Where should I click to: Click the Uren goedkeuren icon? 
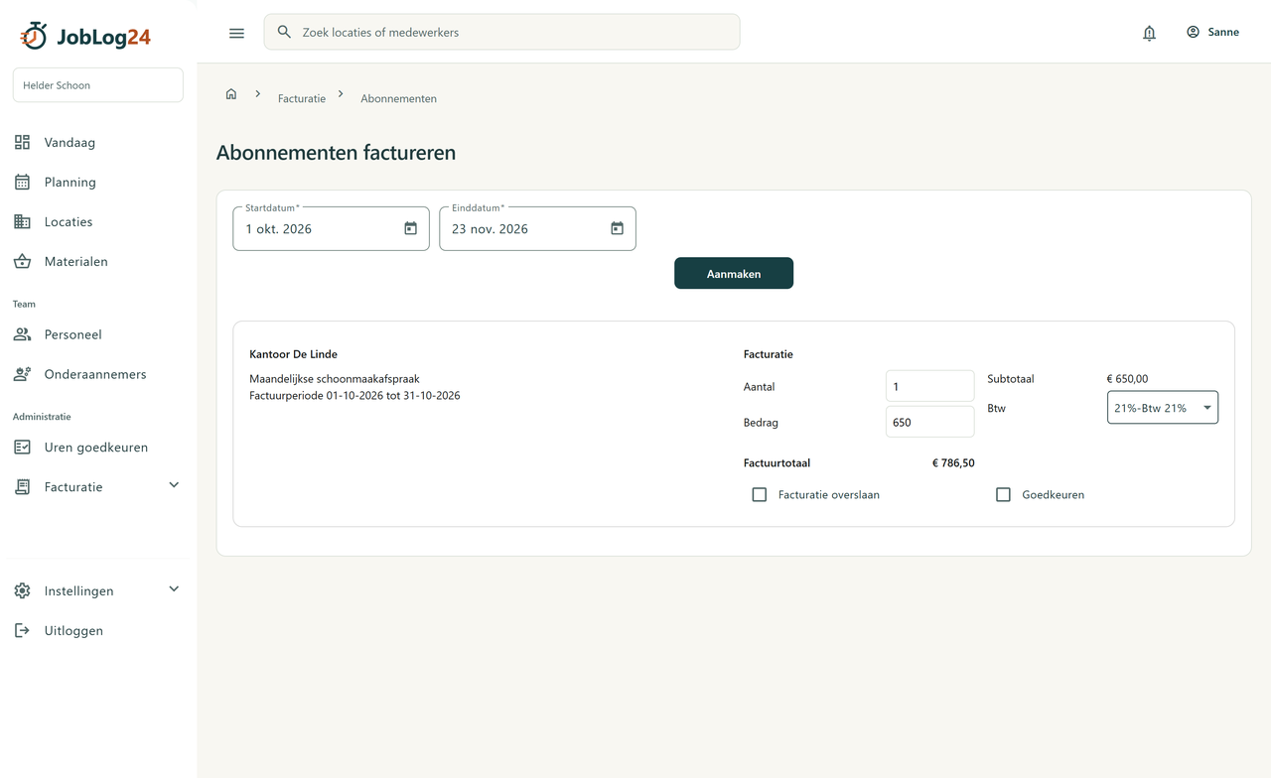click(x=22, y=448)
